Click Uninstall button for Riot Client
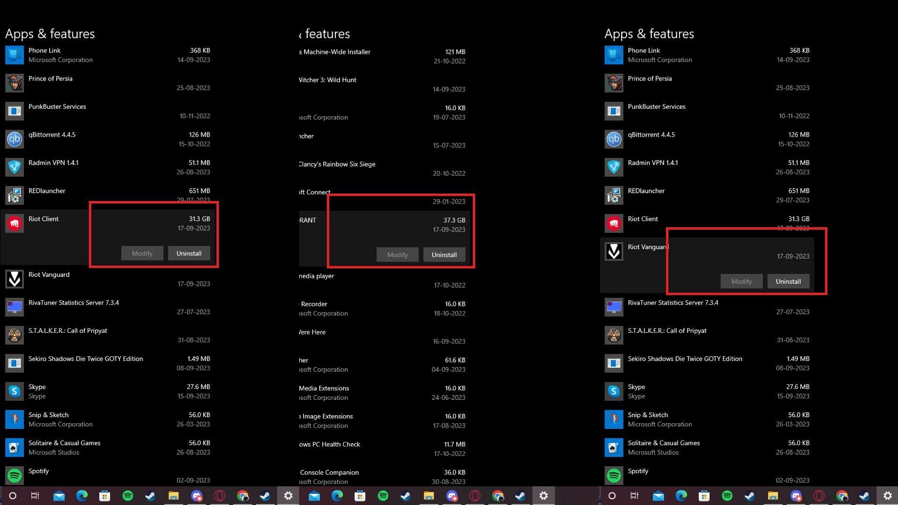Viewport: 898px width, 505px height. tap(189, 253)
